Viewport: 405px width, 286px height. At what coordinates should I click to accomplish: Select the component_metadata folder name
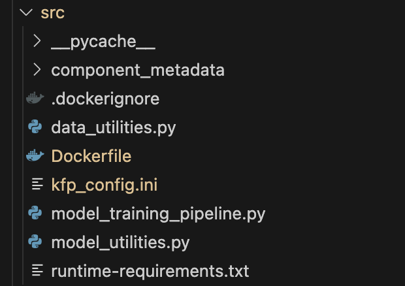pos(138,70)
